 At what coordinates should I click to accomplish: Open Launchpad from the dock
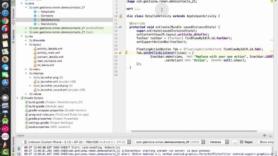[x=5, y=5]
